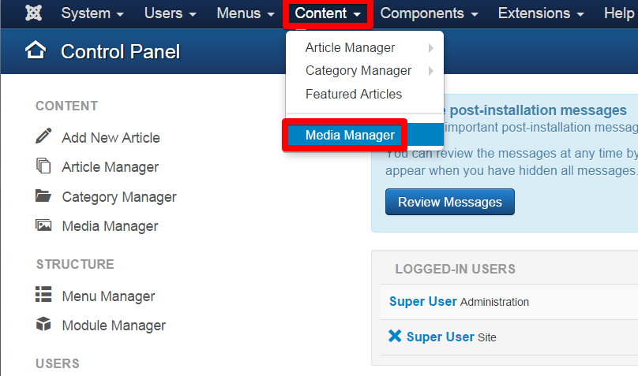Image resolution: width=638 pixels, height=376 pixels.
Task: Click the folder icon beside Category Manager
Action: [x=43, y=195]
